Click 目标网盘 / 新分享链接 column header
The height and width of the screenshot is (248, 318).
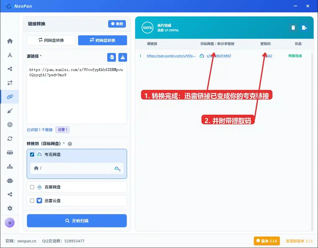[217, 44]
